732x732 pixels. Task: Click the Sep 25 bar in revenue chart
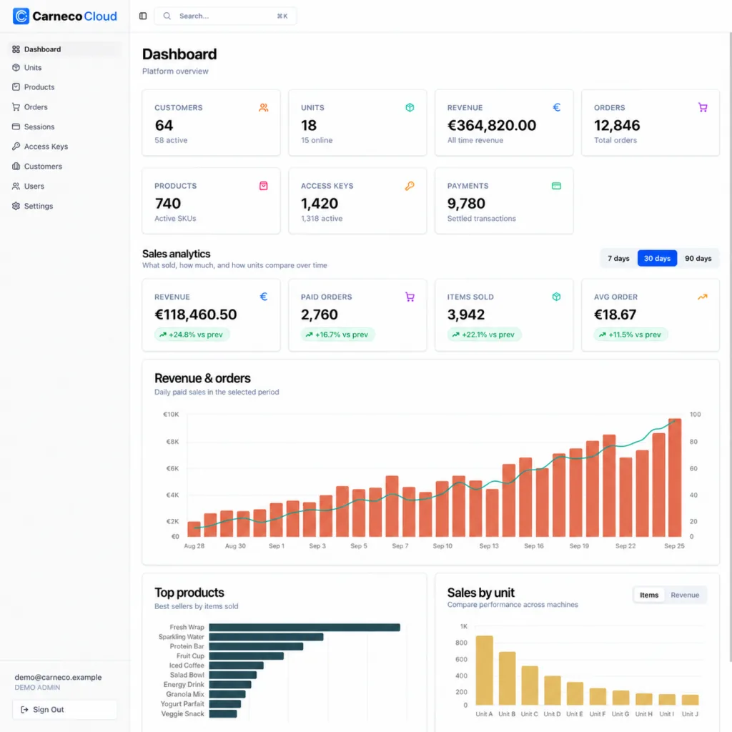pos(675,478)
